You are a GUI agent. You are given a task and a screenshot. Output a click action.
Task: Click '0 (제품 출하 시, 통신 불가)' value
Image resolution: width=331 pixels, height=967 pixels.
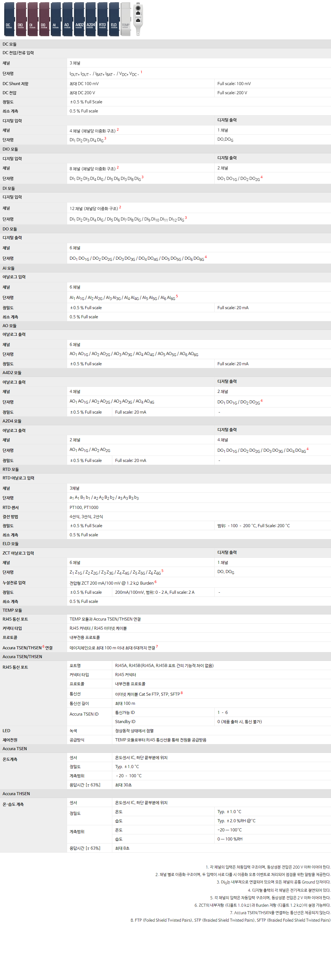pos(239,721)
